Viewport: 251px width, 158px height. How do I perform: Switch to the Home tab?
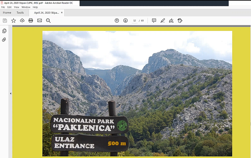coord(7,12)
